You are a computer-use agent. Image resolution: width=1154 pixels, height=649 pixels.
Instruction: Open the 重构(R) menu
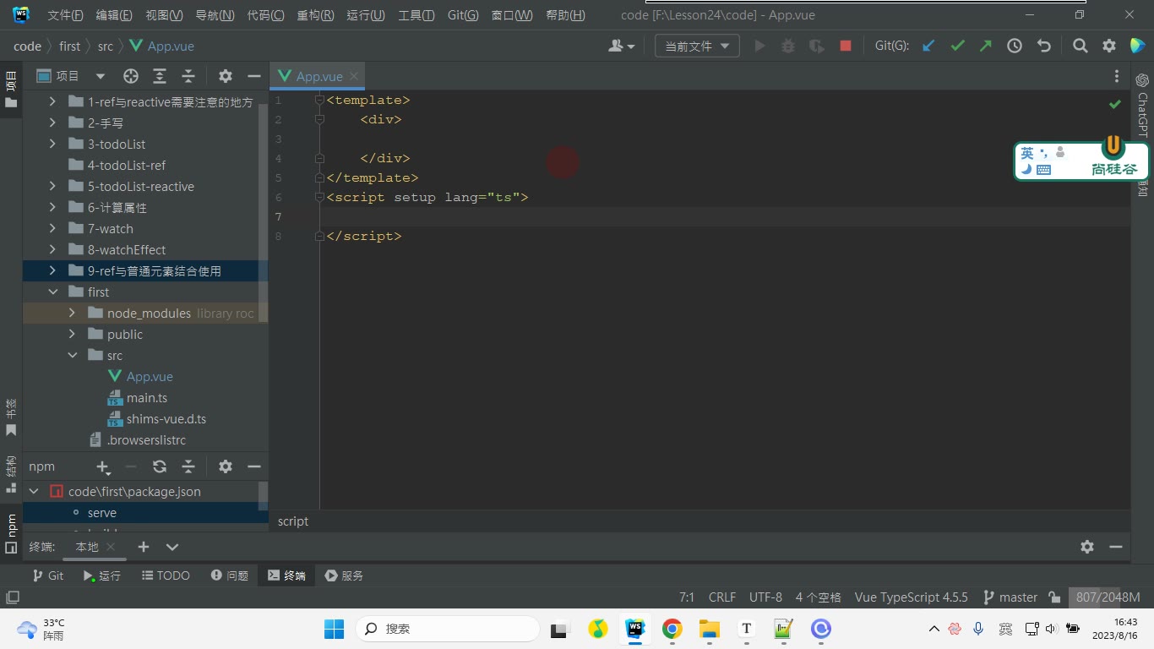pyautogui.click(x=315, y=15)
